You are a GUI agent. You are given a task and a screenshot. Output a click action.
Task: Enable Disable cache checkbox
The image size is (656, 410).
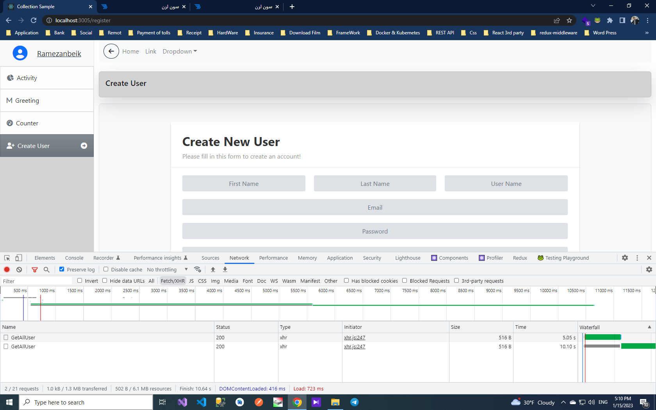click(106, 269)
